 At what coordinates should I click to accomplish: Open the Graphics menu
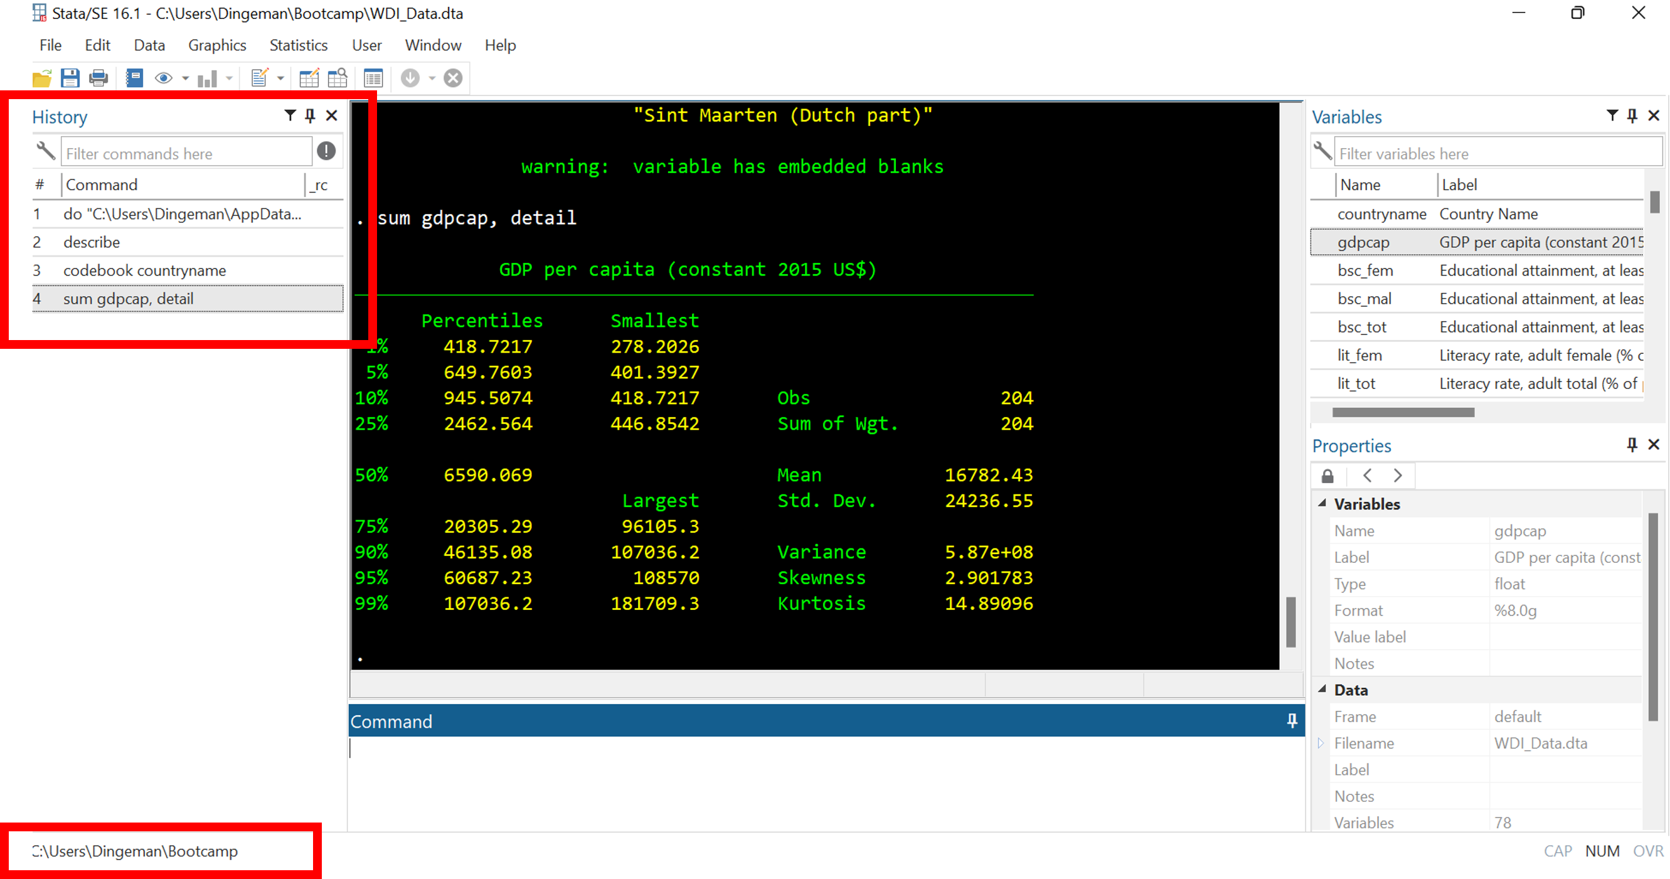click(216, 45)
